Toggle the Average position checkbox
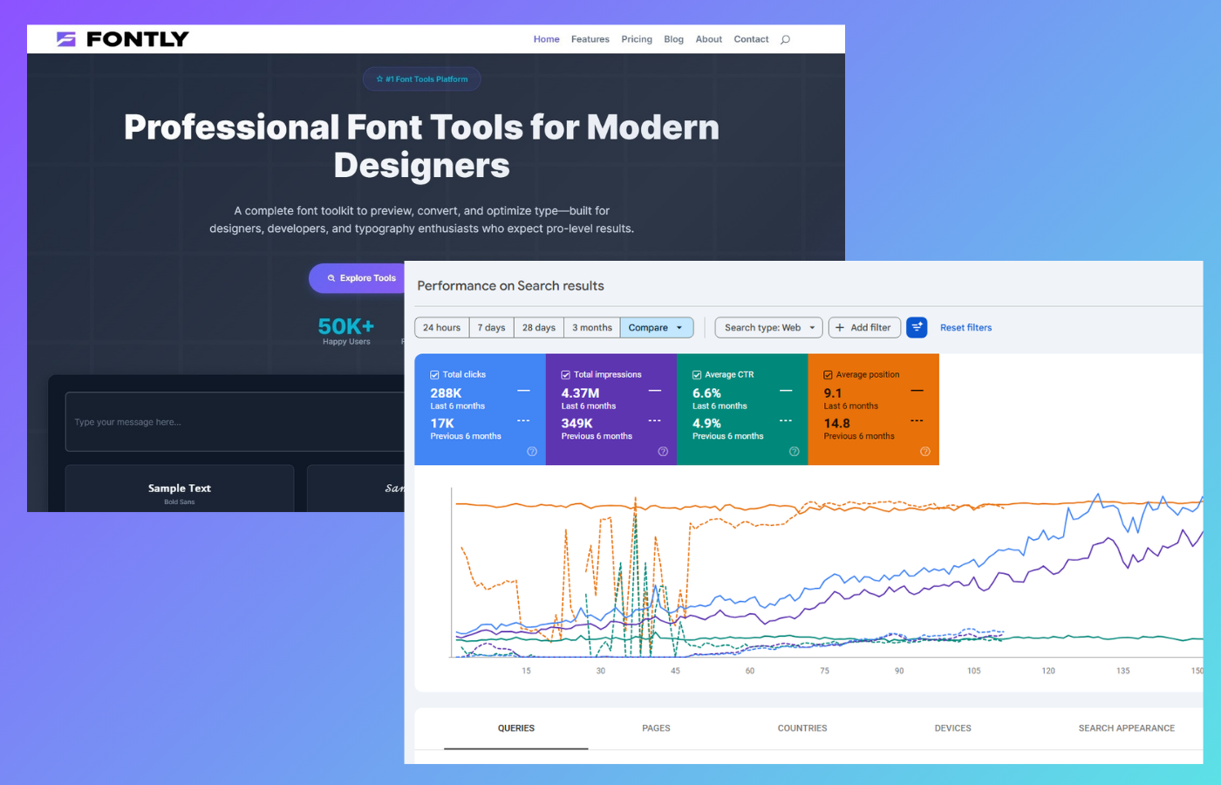 (828, 375)
